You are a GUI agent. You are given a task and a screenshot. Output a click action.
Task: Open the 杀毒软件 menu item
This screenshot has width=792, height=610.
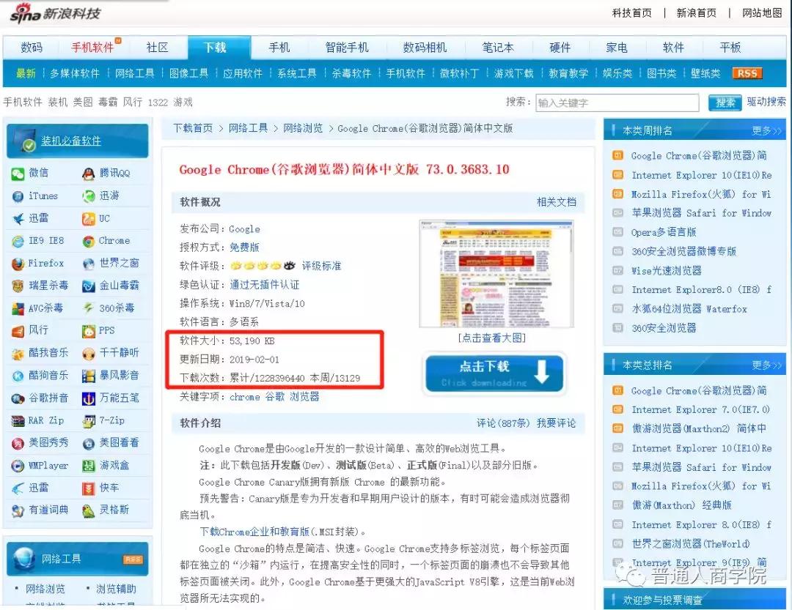351,73
